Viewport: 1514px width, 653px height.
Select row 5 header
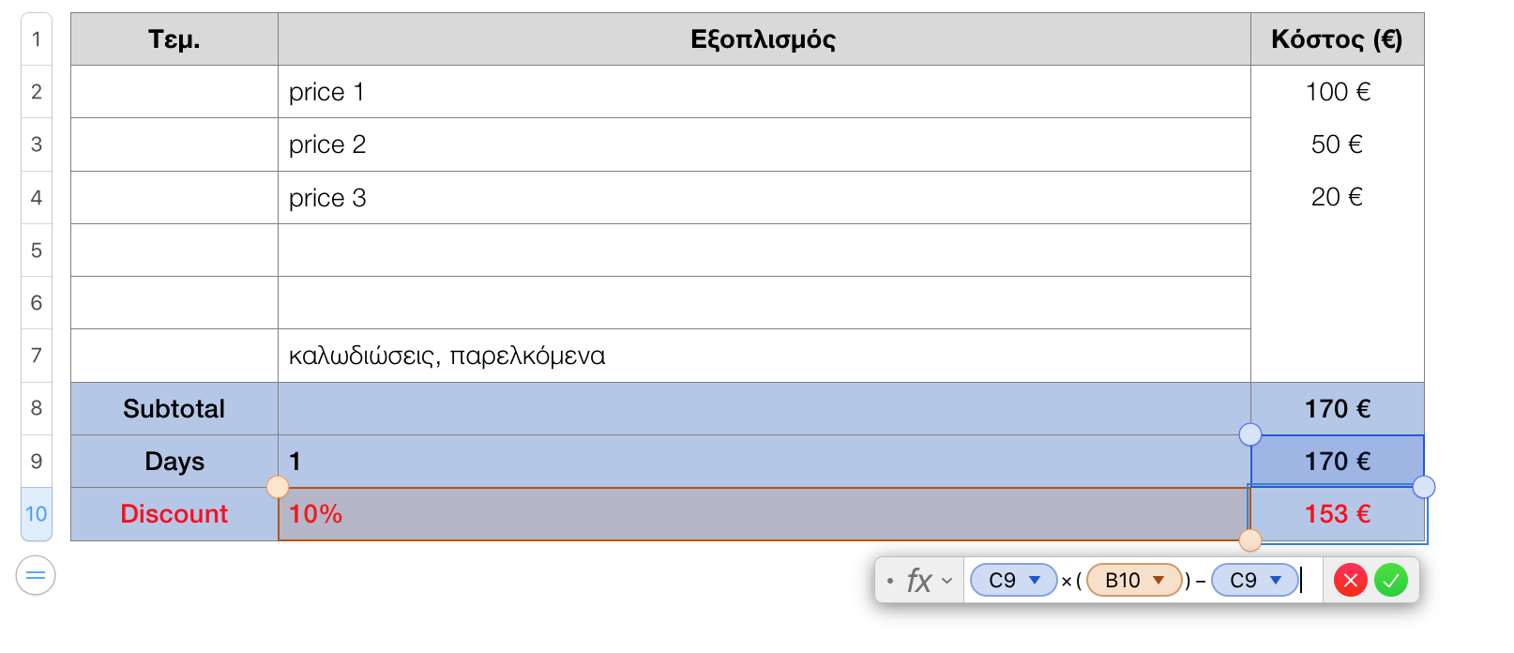click(37, 251)
